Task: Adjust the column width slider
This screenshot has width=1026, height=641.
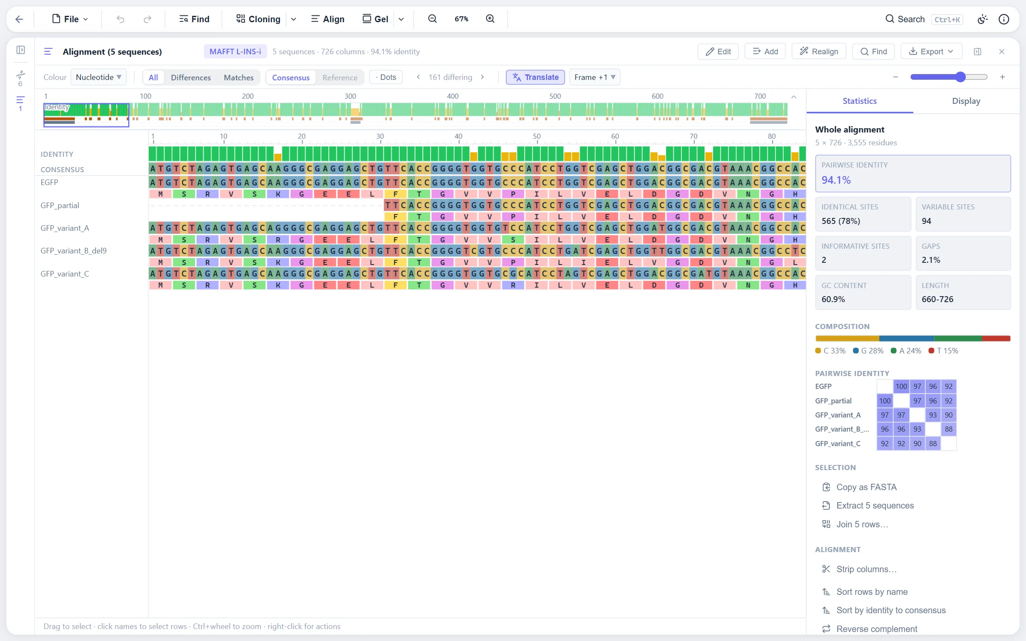Action: point(949,77)
